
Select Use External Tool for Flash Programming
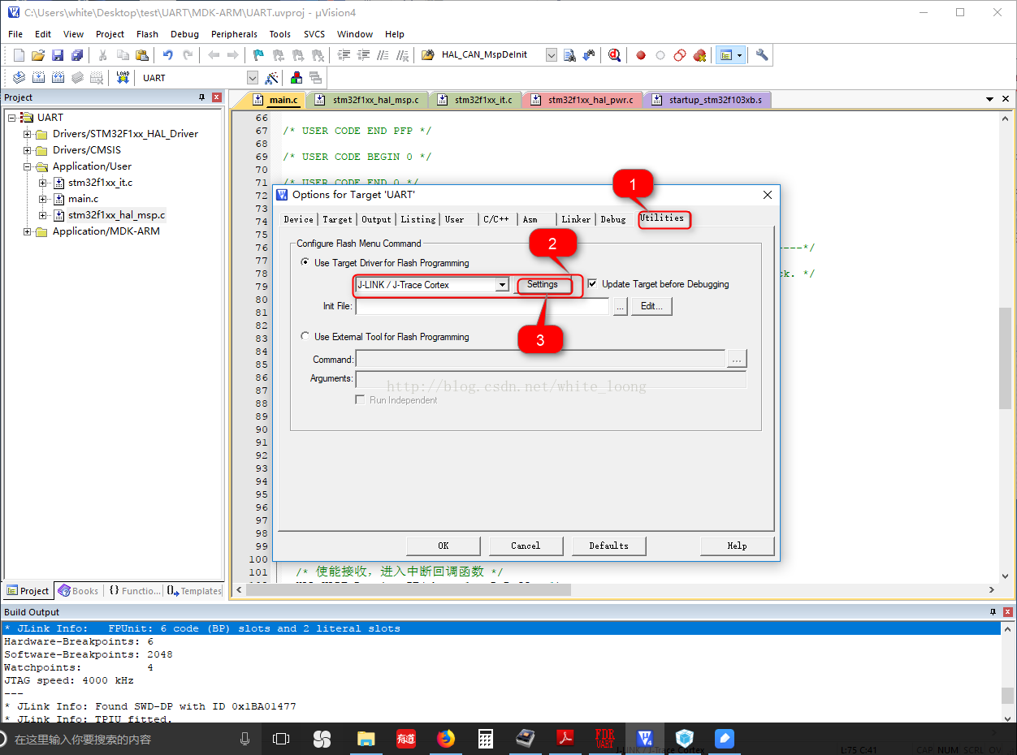305,336
